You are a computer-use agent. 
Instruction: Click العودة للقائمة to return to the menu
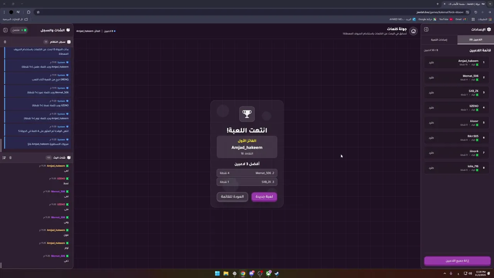click(232, 197)
